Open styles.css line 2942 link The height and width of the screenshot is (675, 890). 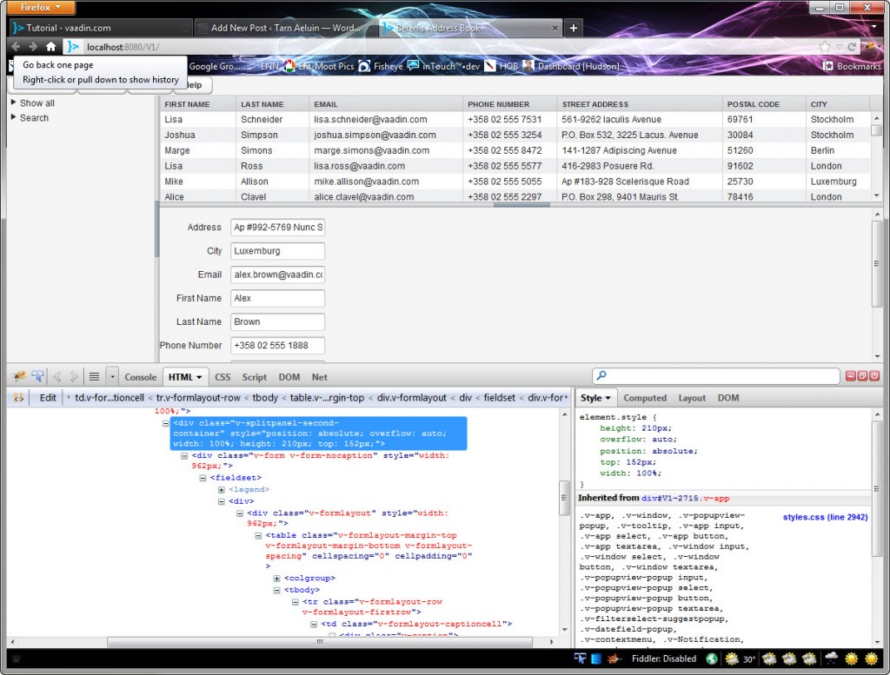(x=824, y=515)
